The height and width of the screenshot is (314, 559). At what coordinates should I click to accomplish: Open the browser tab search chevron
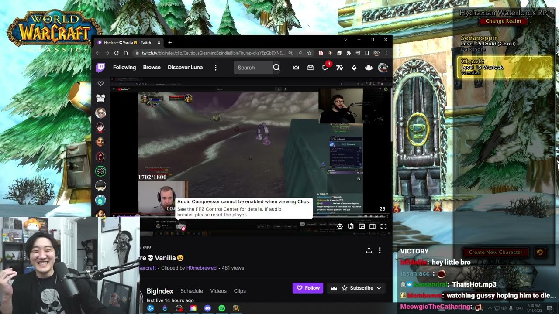[x=345, y=39]
